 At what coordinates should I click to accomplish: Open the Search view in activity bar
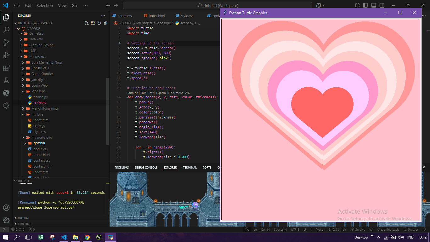(6, 30)
